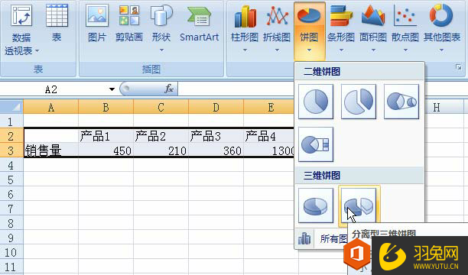Expand the 其他图表 dropdown arrow

coord(441,50)
